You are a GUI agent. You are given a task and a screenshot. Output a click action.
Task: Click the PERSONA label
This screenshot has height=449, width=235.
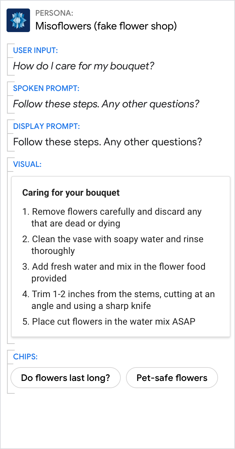tap(54, 13)
